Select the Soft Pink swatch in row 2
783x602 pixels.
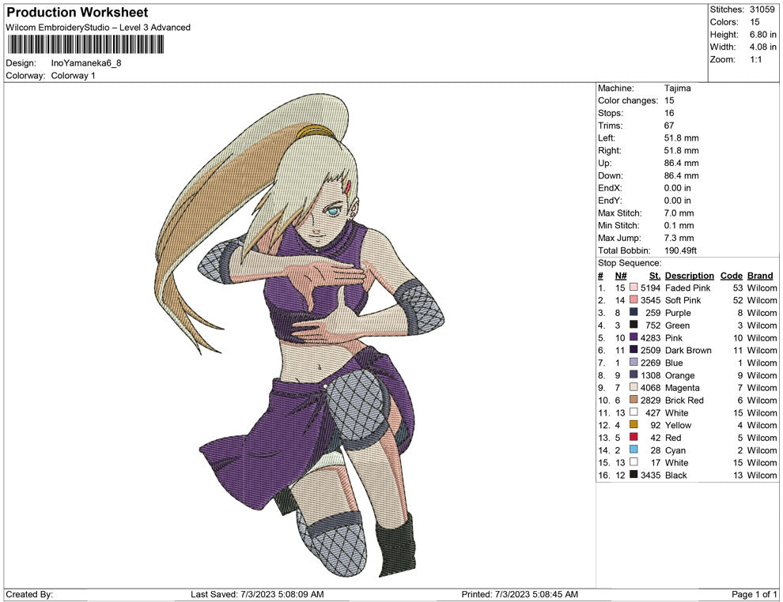[633, 300]
